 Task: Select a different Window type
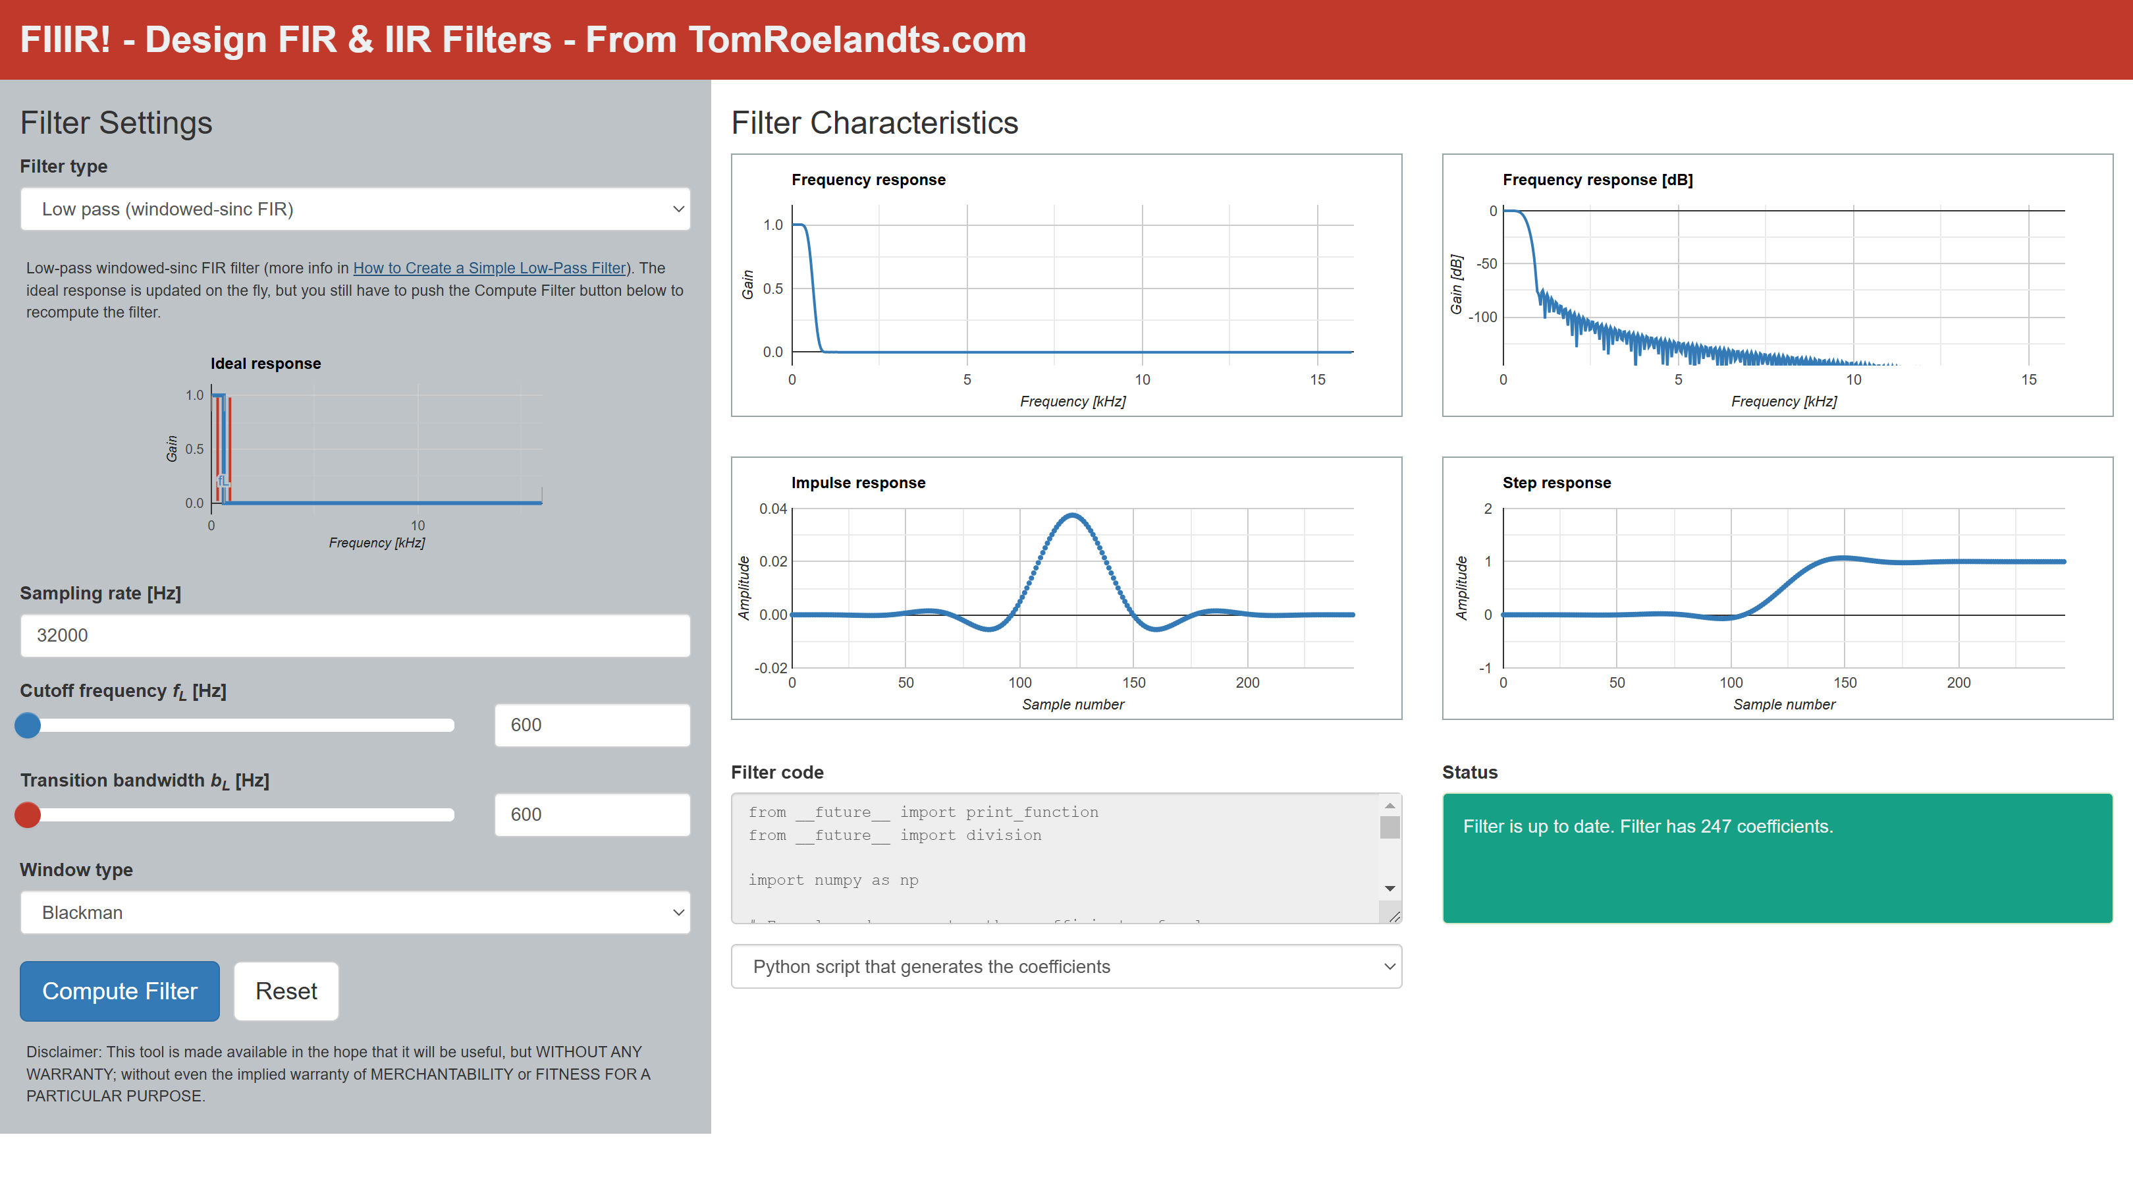(356, 912)
